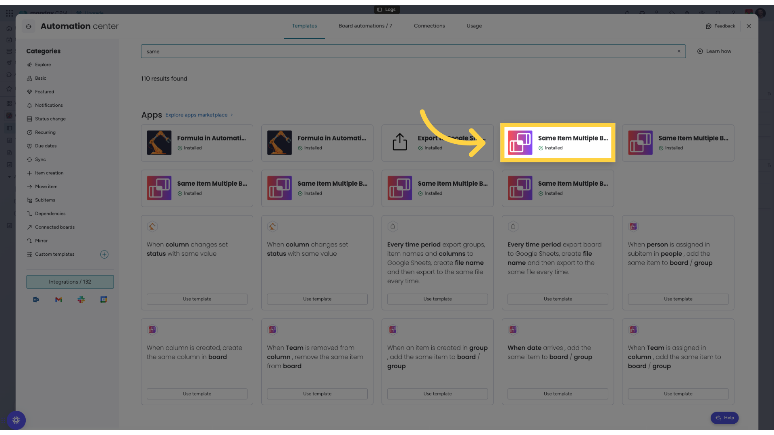Click the Integrations / 132 button
The image size is (774, 435).
click(x=70, y=282)
